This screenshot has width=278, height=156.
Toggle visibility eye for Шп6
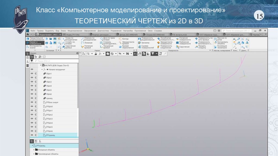[x=32, y=131]
